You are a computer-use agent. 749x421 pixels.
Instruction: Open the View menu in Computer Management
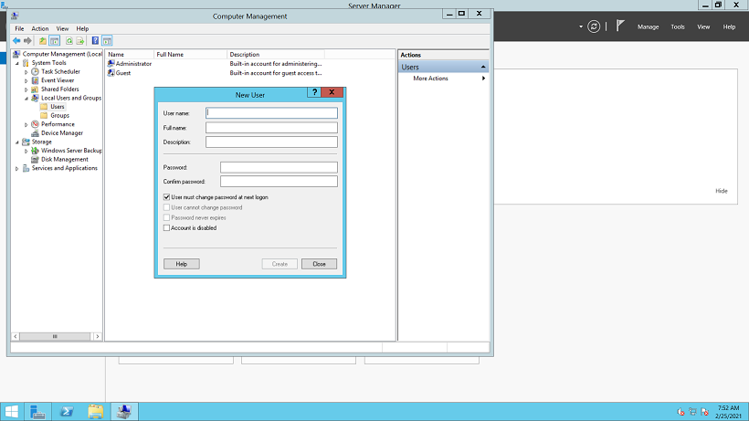click(62, 28)
